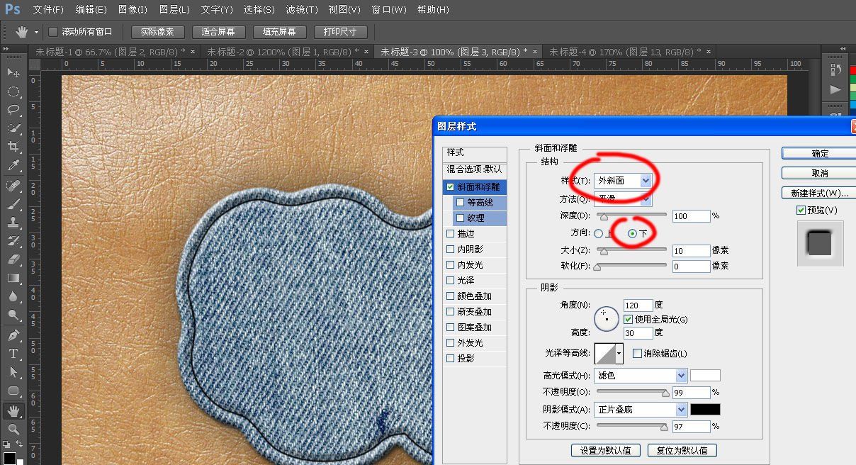This screenshot has width=856, height=465.
Task: Enable 纹理 checkbox
Action: tap(461, 218)
